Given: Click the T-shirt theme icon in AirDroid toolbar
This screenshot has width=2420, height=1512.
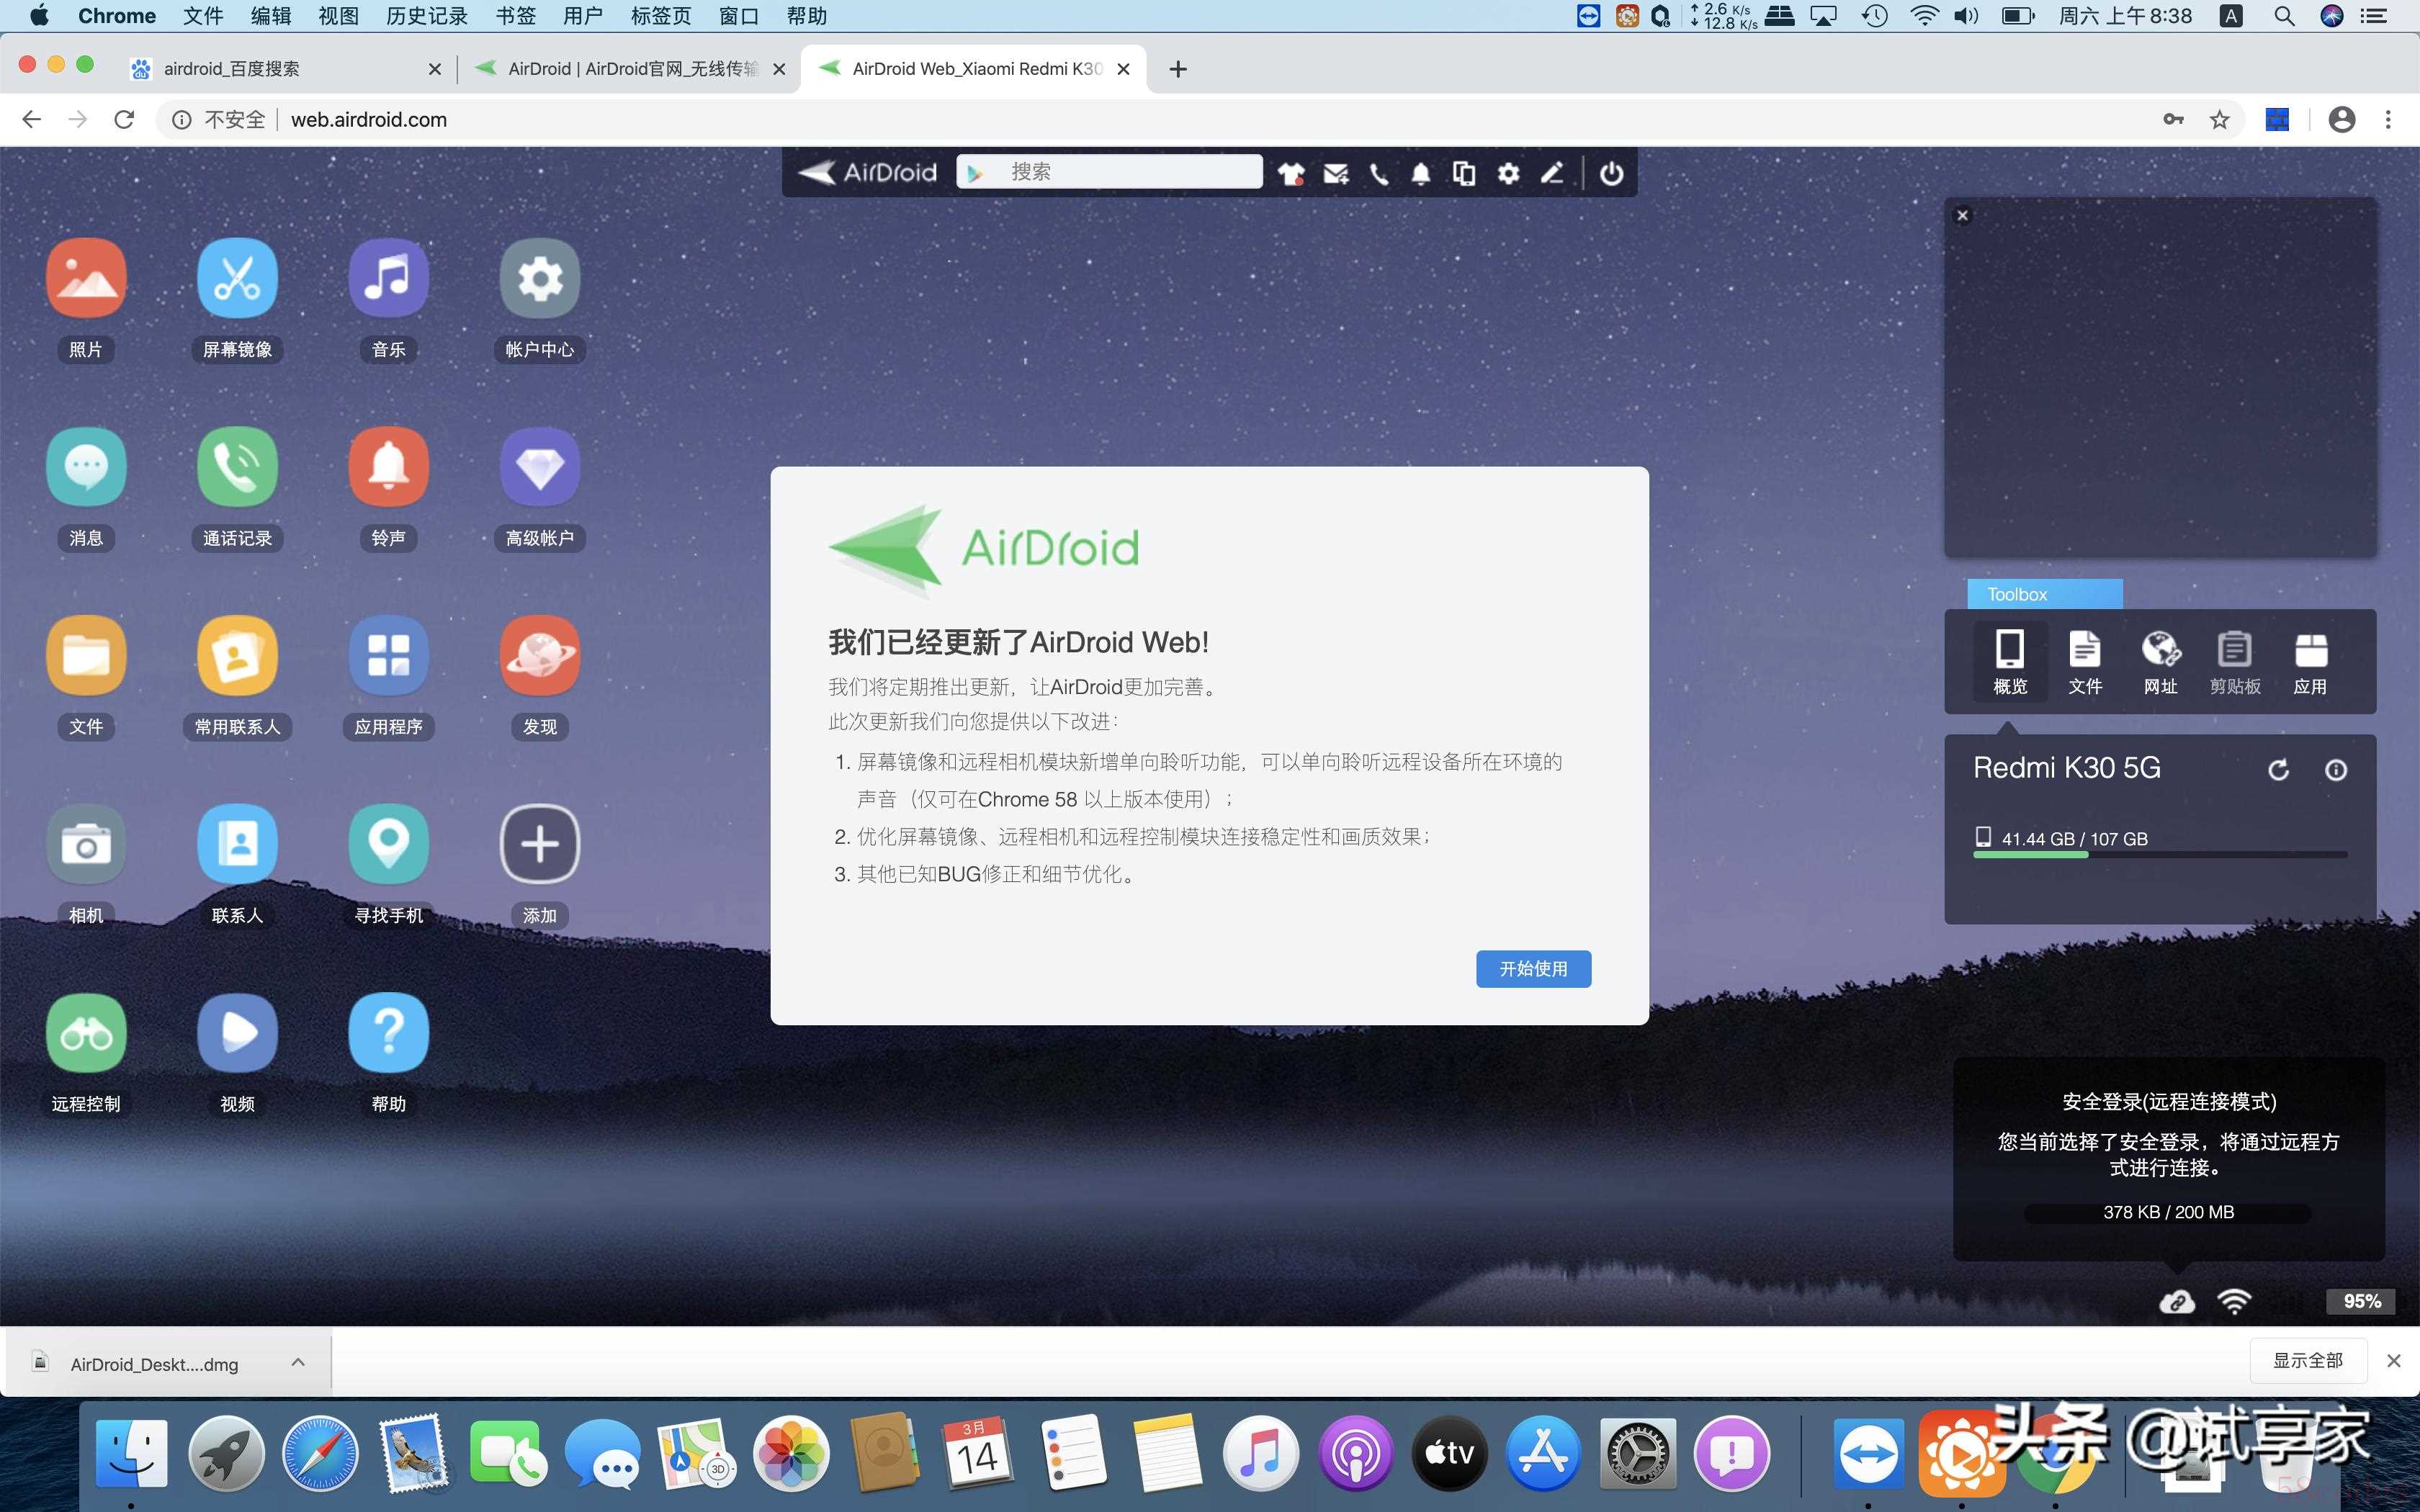Looking at the screenshot, I should (x=1291, y=173).
